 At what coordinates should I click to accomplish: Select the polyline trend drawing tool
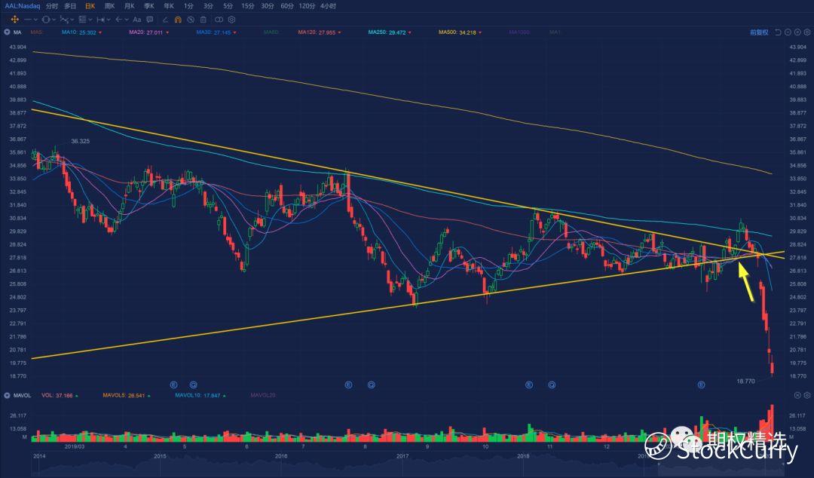(x=64, y=19)
